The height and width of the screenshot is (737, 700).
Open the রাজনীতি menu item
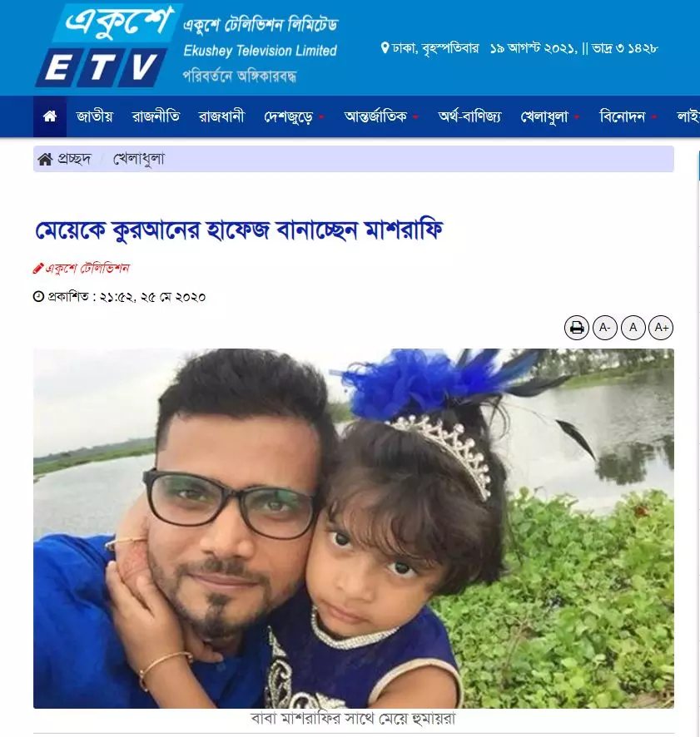[156, 116]
